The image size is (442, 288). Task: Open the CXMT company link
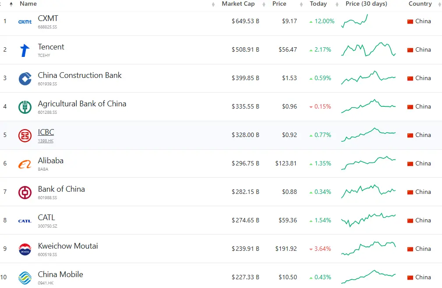coord(48,18)
